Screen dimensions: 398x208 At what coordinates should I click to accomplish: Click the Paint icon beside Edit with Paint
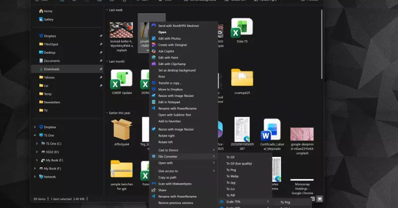pos(154,57)
